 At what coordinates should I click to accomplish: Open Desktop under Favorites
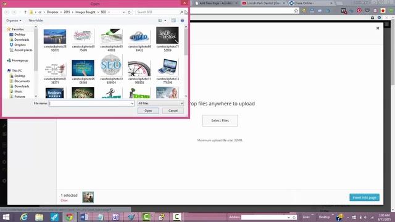(x=20, y=35)
